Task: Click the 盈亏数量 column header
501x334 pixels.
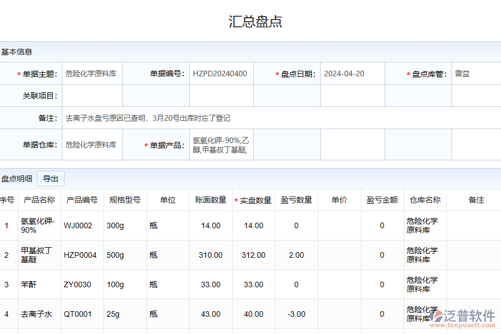Action: tap(296, 200)
